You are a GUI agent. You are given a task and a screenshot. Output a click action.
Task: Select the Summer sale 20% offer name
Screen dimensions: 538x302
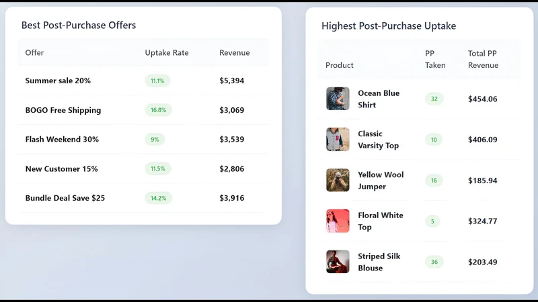[x=58, y=81]
